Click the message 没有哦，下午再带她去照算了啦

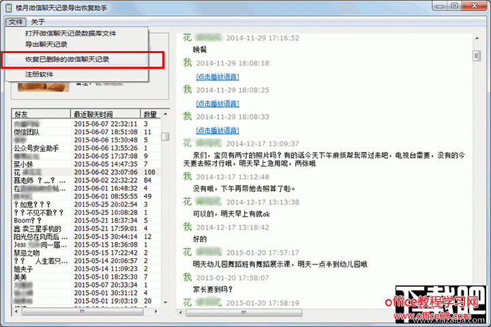[244, 189]
